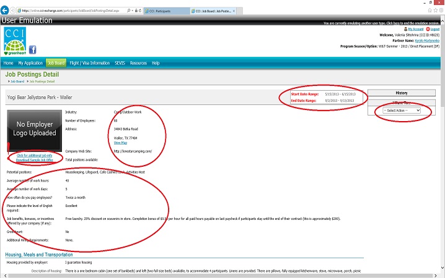Click the browser forward arrow button
445x278 pixels.
12,11
